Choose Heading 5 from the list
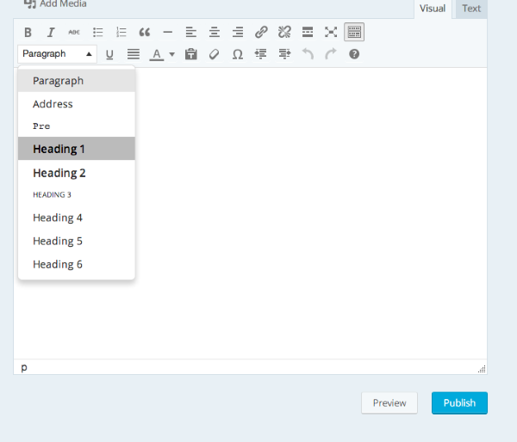The height and width of the screenshot is (442, 517). tap(77, 241)
